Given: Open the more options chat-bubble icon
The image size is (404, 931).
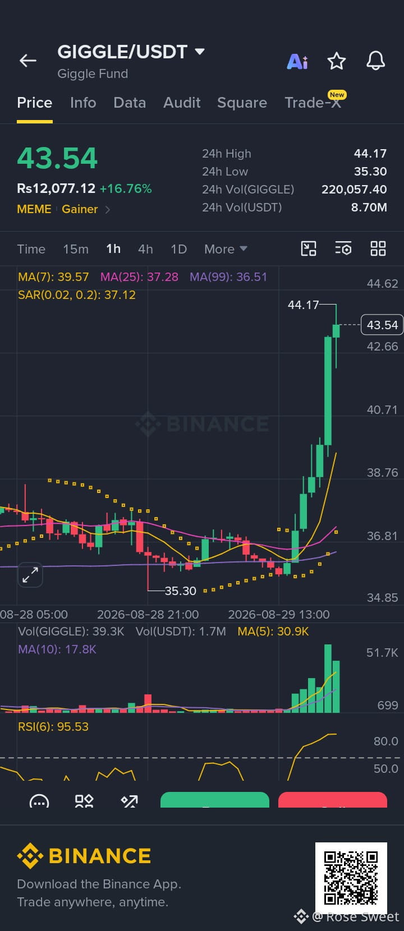Looking at the screenshot, I should pos(39,801).
